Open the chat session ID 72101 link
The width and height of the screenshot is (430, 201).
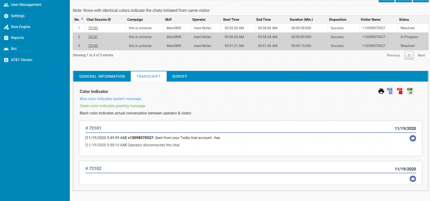(x=92, y=37)
